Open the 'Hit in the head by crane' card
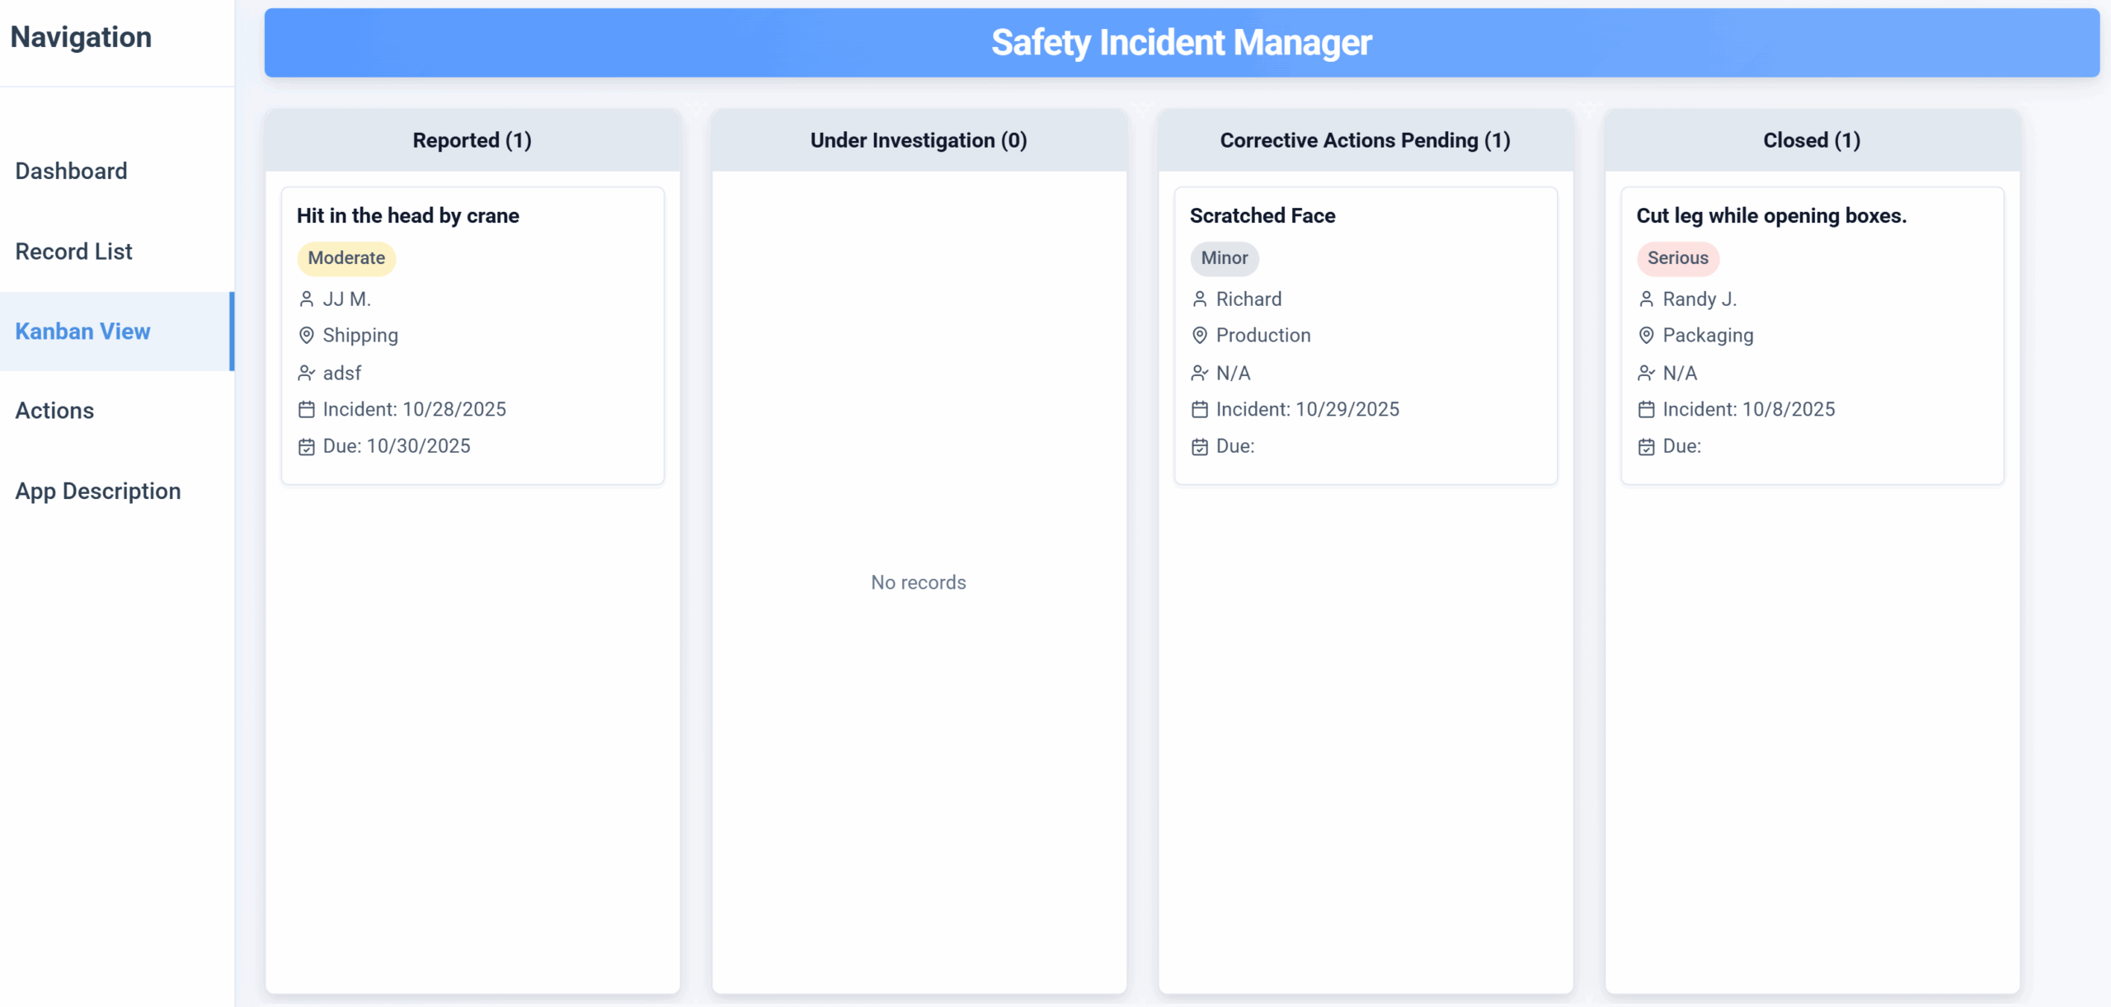Screen dimensions: 2111x1007 (x=473, y=336)
